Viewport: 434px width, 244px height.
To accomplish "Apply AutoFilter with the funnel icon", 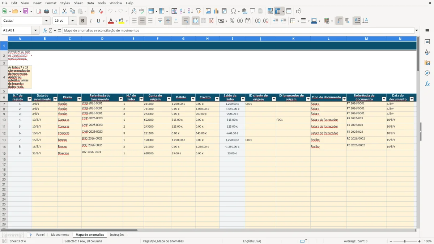I will point(199,11).
